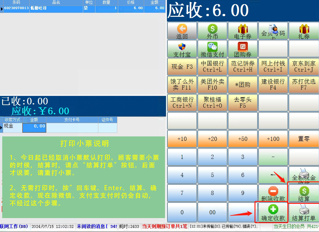Choose 现金 F3 cash payment
The height and width of the screenshot is (232, 319).
click(x=182, y=67)
